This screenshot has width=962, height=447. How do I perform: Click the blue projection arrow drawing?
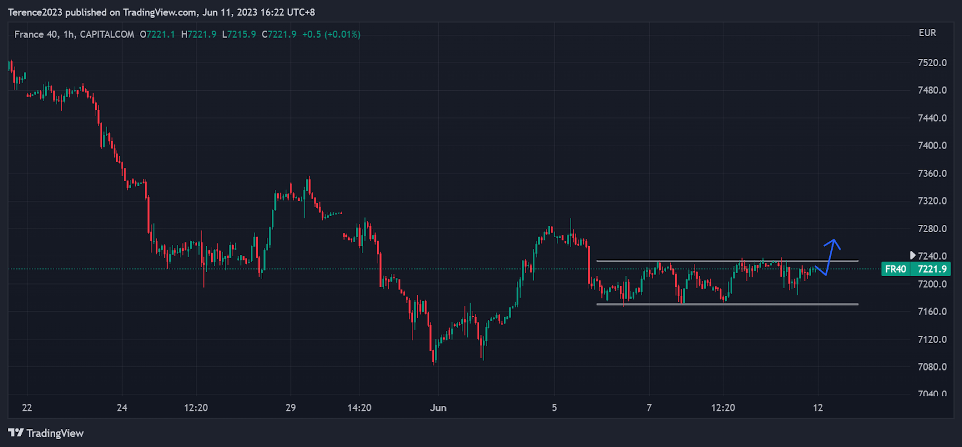tap(828, 257)
